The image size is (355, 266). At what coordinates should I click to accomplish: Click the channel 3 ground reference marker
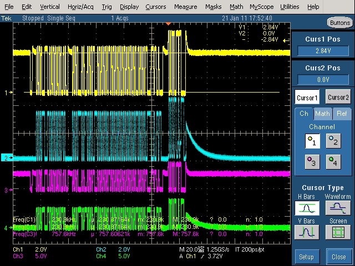pos(8,190)
